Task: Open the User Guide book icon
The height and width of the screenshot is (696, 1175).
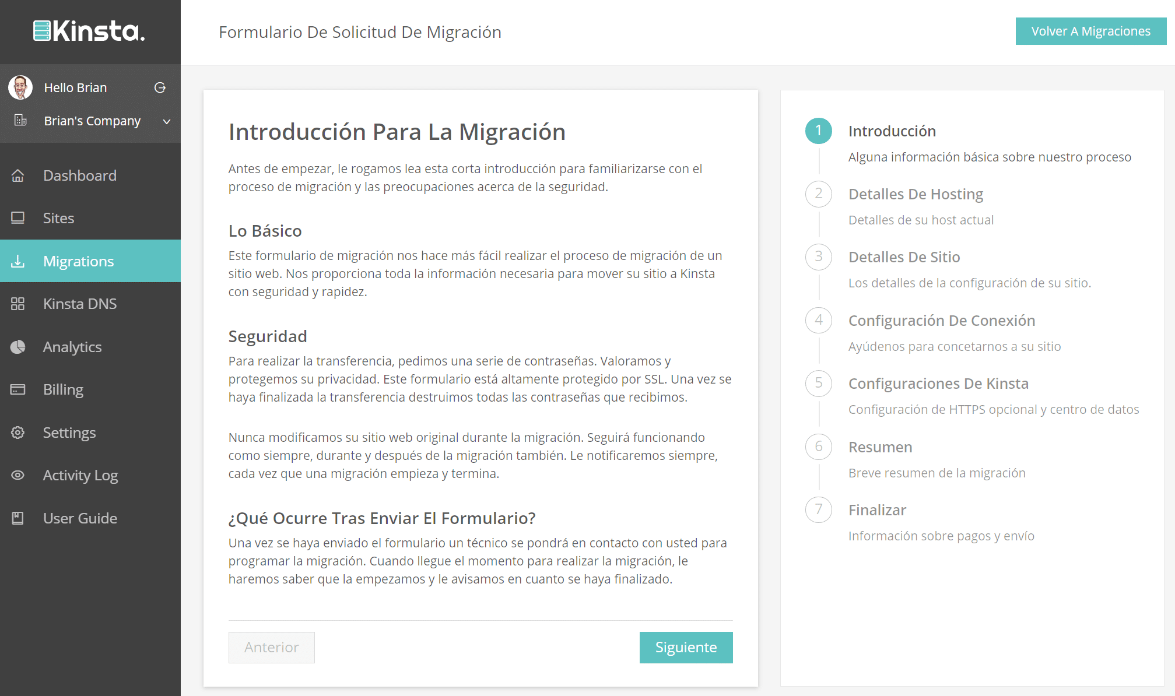Action: [18, 518]
